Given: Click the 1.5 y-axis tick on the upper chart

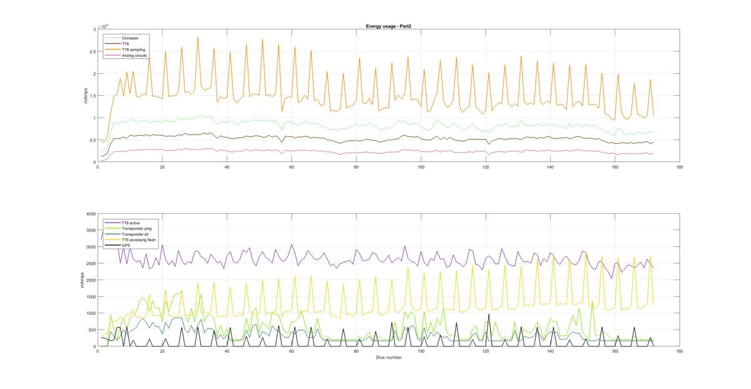Looking at the screenshot, I should 92,96.
